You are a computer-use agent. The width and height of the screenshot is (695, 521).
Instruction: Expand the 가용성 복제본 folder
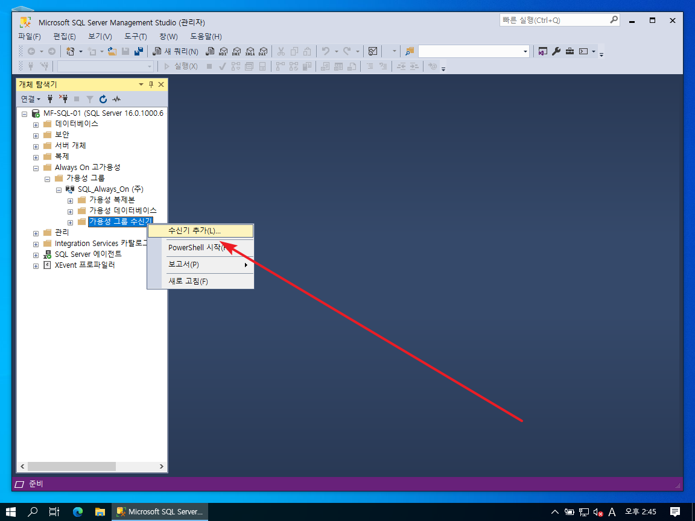pos(70,201)
